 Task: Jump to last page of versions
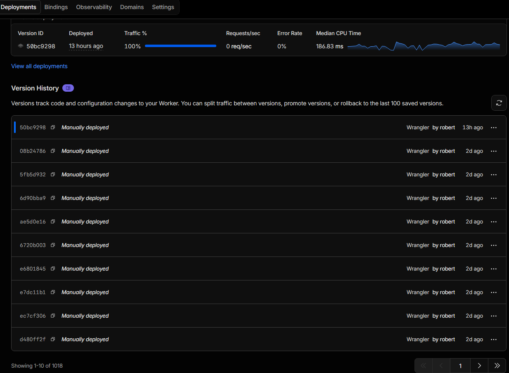[x=497, y=366]
